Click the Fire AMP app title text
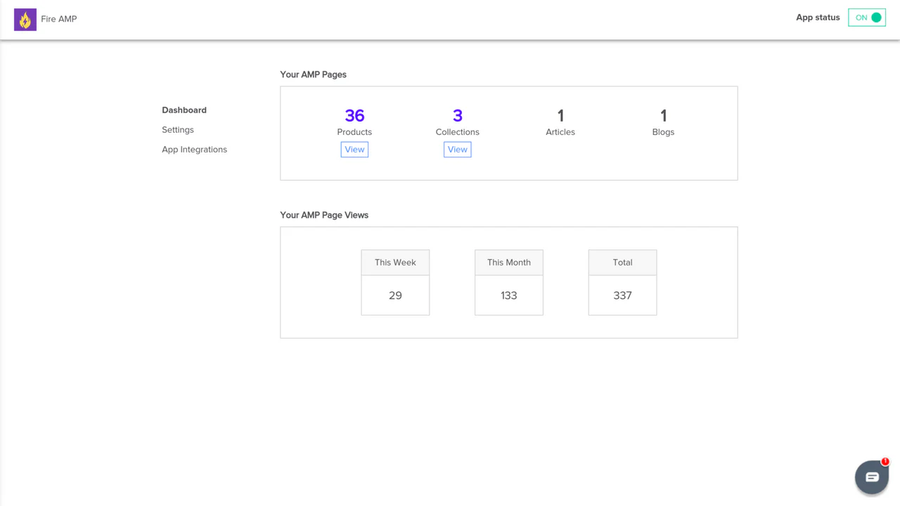Image resolution: width=900 pixels, height=506 pixels. pos(59,19)
